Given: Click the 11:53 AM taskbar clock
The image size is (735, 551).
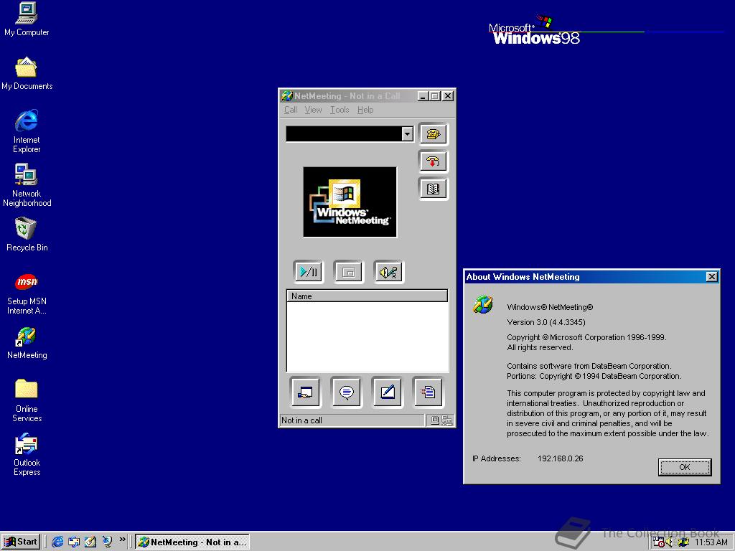Looking at the screenshot, I should tap(711, 542).
